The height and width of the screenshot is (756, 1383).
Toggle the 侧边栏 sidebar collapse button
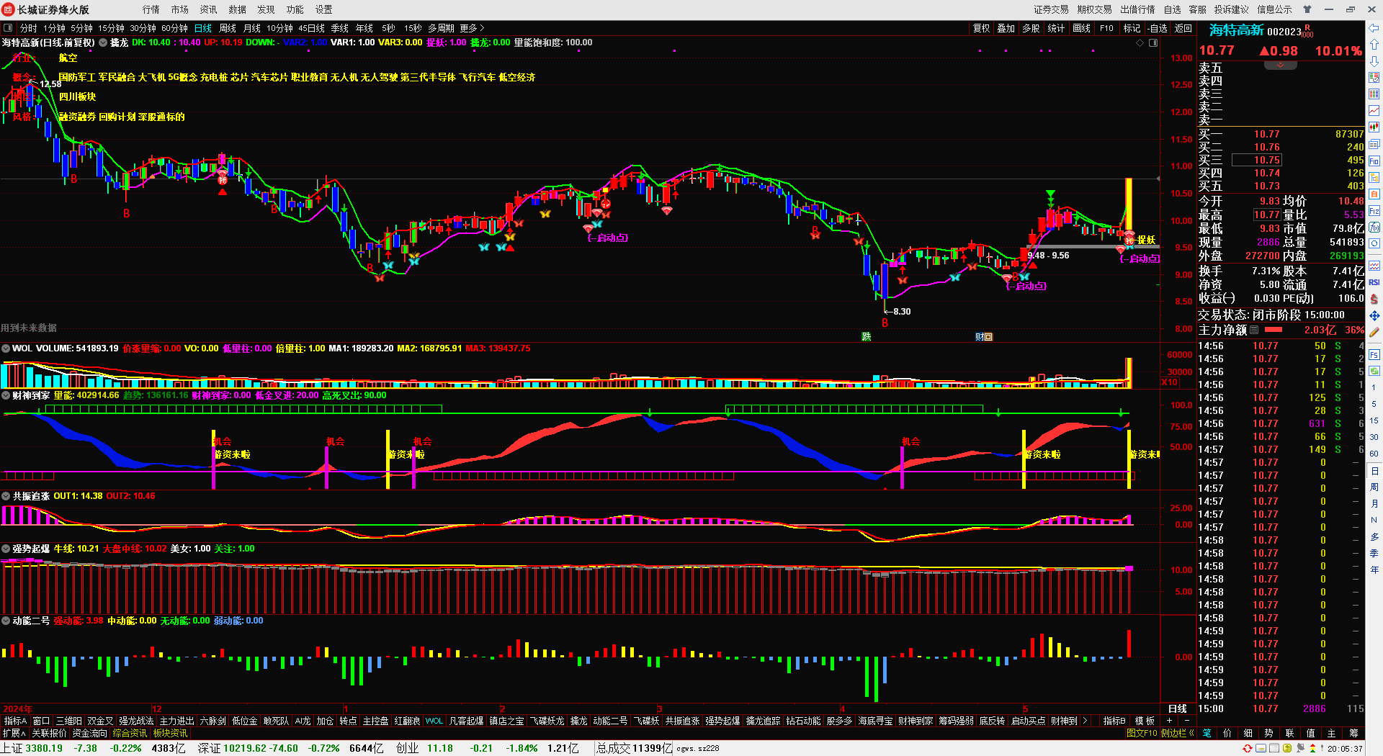(1178, 733)
